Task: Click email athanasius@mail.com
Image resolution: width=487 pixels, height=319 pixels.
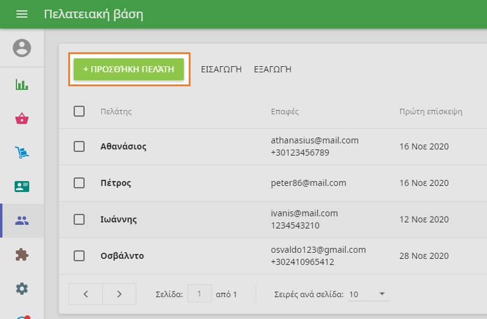Action: pos(315,140)
